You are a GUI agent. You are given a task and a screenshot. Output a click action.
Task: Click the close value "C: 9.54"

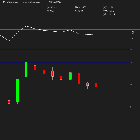(51, 11)
